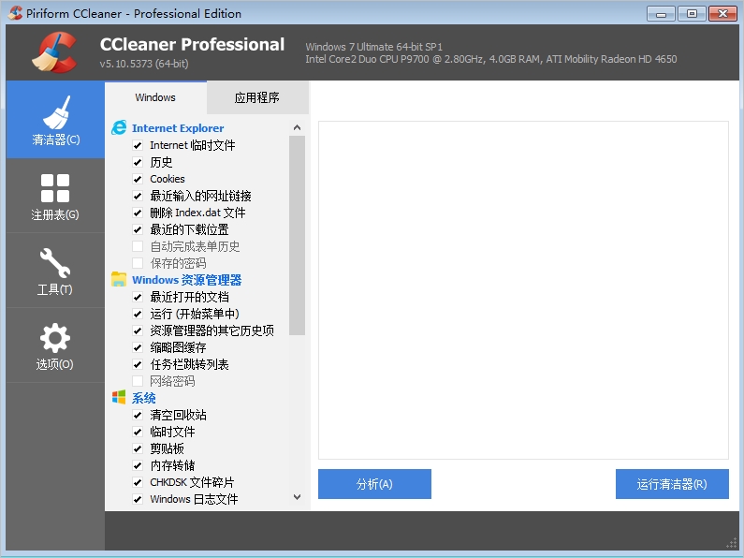Select the Windows 资源管理器 section heading
This screenshot has width=744, height=558.
pos(186,280)
